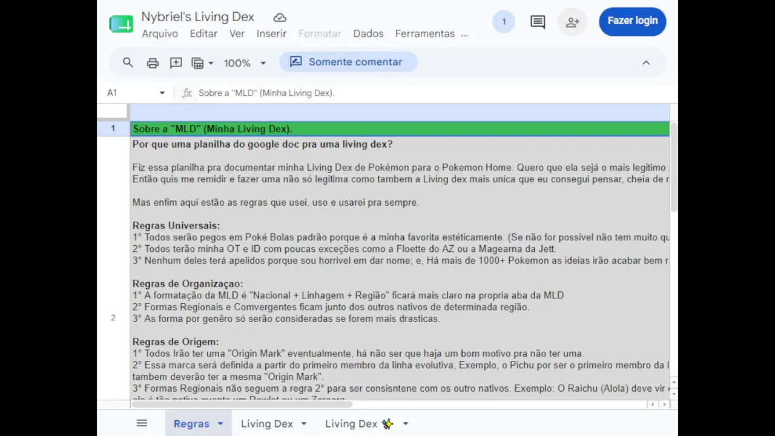Screen dimensions: 775x436
Task: Click the Somente comentar button
Action: tap(348, 62)
